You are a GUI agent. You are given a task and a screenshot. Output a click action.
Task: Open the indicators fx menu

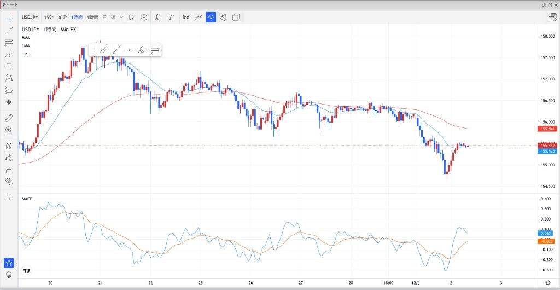(157, 18)
